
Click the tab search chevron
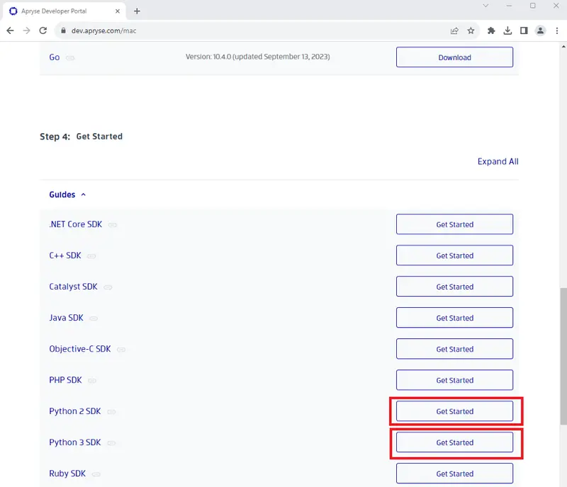click(x=485, y=6)
